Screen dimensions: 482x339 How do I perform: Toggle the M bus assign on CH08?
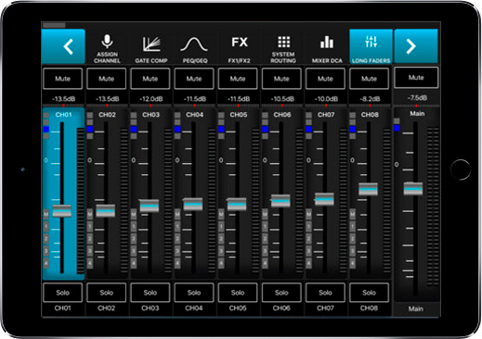point(352,214)
